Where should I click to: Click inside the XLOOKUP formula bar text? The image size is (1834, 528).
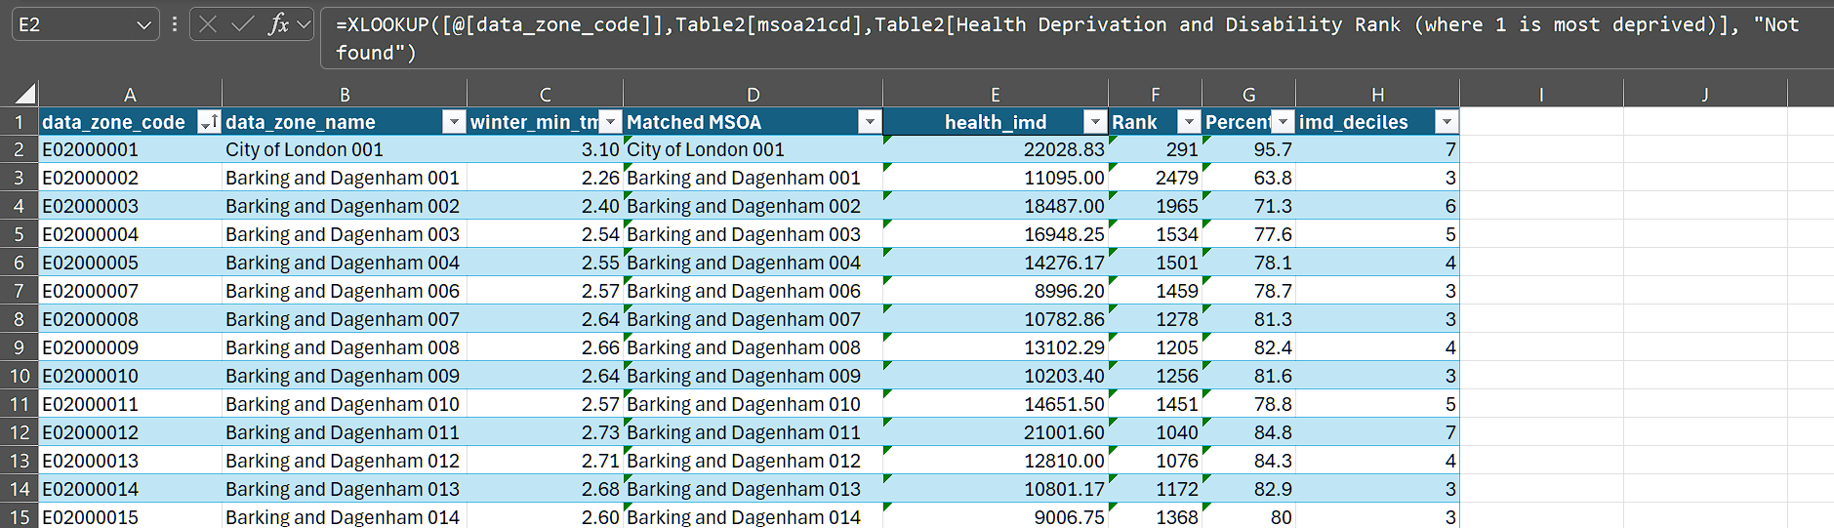[x=976, y=25]
